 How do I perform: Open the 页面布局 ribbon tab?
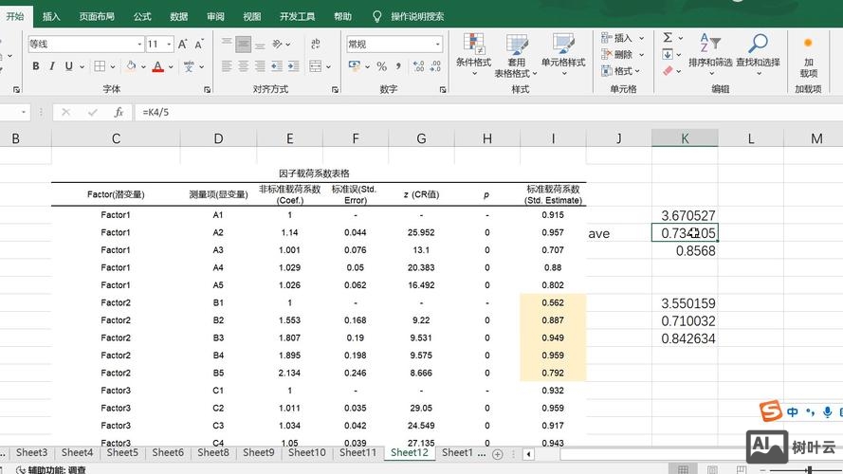pos(97,16)
